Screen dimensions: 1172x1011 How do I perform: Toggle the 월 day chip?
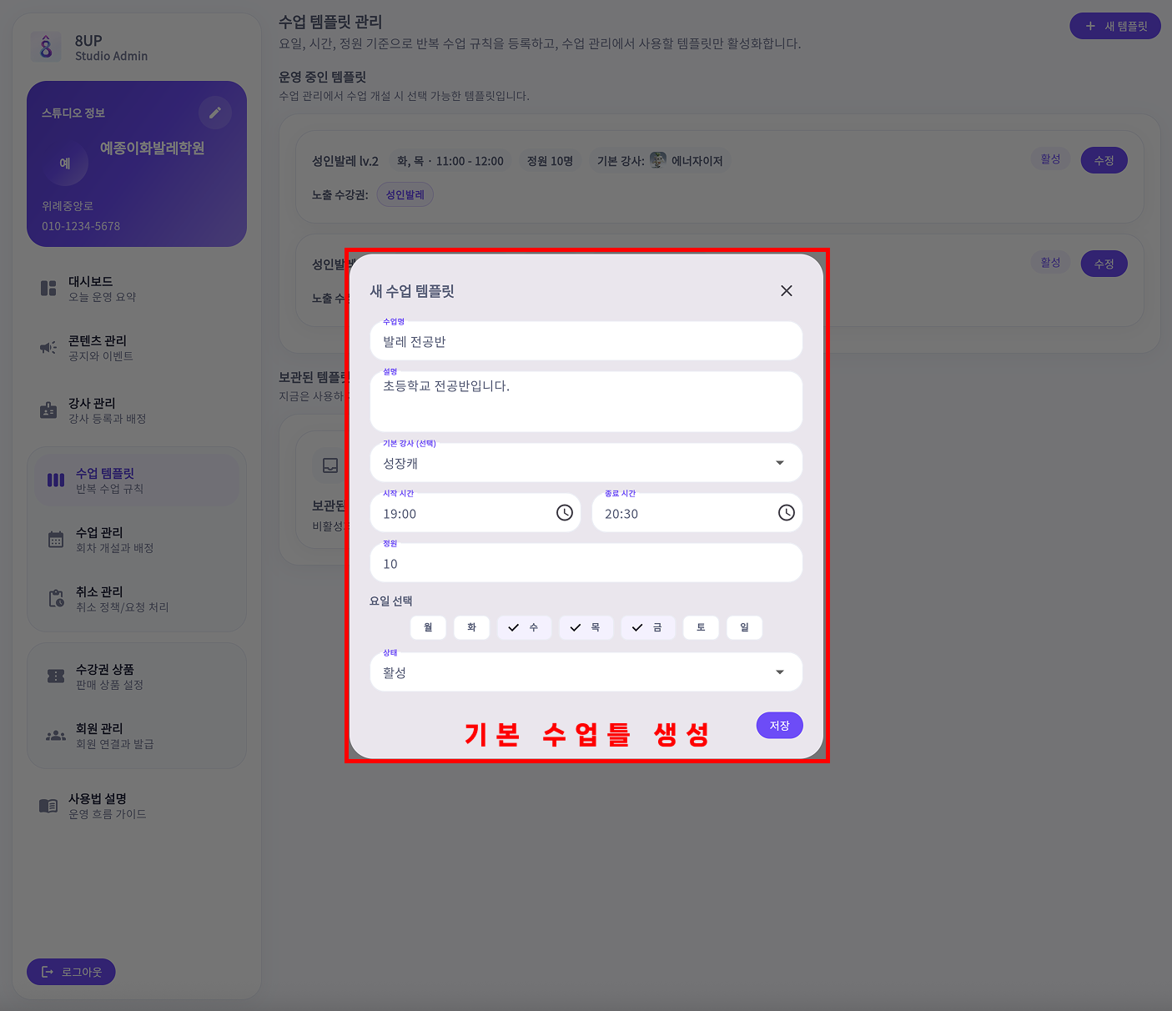[428, 627]
